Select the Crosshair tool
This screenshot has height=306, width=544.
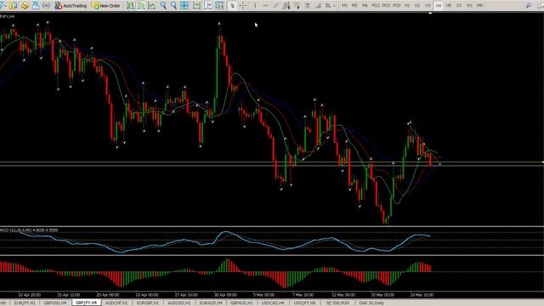[x=243, y=6]
